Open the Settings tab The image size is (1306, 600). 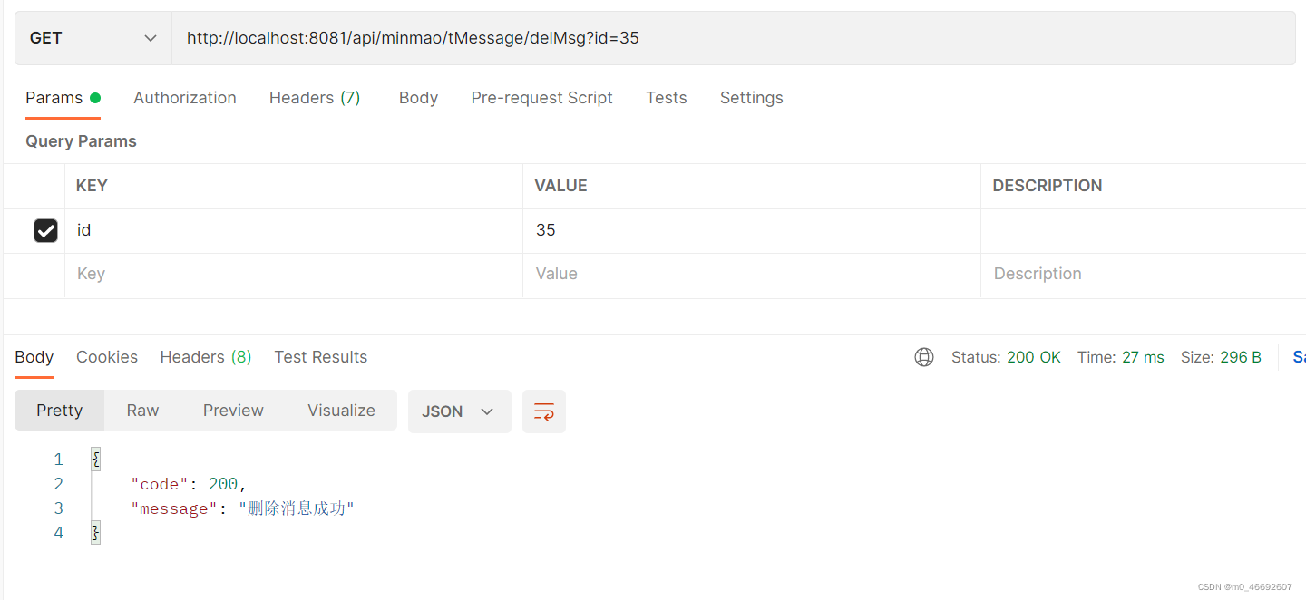(x=751, y=98)
